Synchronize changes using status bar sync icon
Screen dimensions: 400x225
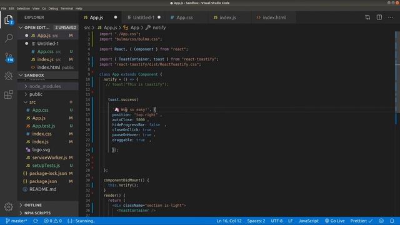click(x=36, y=221)
